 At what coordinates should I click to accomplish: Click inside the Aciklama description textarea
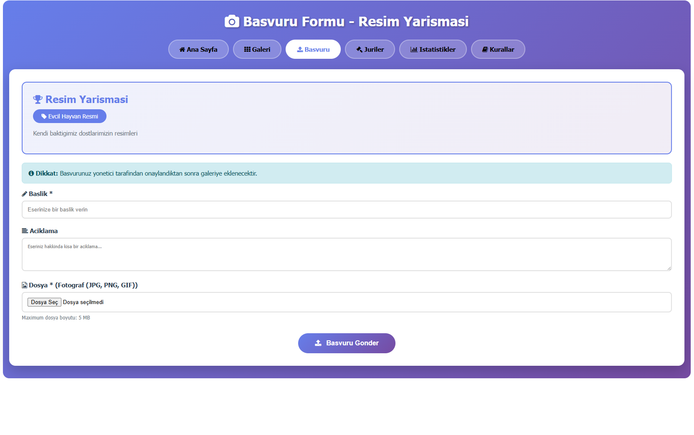(347, 254)
